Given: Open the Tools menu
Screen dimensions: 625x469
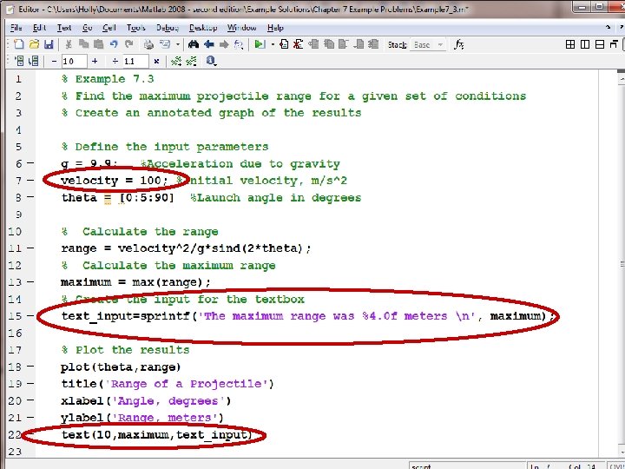Looking at the screenshot, I should coord(136,28).
